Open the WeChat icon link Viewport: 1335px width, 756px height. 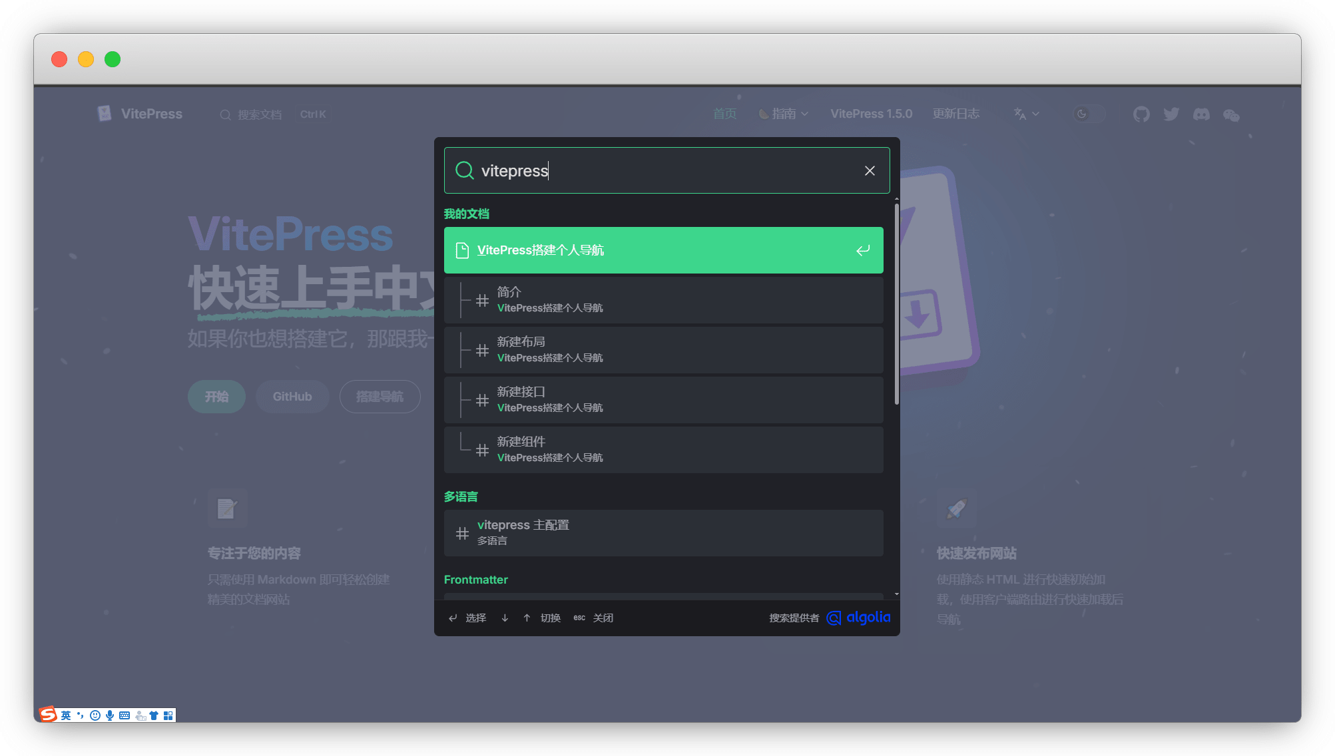pyautogui.click(x=1231, y=115)
